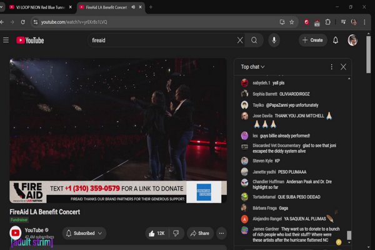Open the tab search dropdown arrow
The image size is (375, 250).
(x=1, y=7)
